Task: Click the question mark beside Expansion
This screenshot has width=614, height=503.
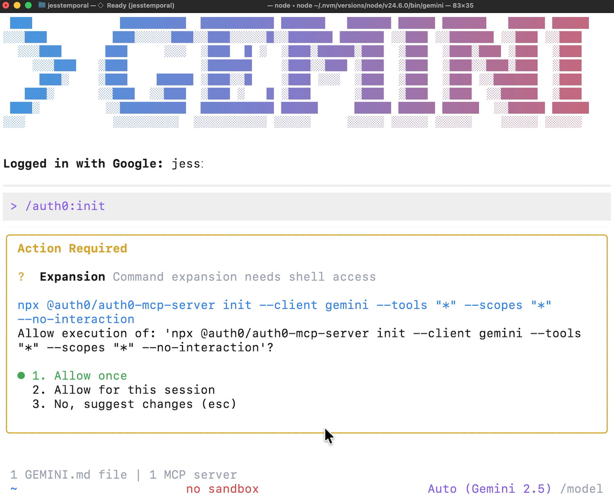Action: click(x=21, y=276)
